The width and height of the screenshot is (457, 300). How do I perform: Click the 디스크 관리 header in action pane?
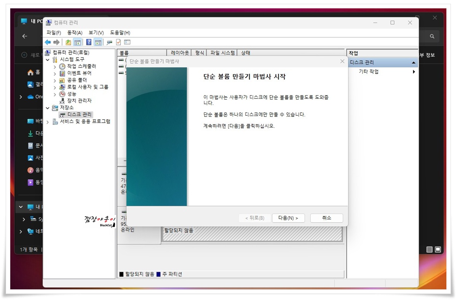click(383, 63)
